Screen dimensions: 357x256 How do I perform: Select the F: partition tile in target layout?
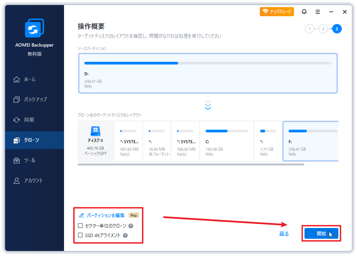[x=310, y=141]
